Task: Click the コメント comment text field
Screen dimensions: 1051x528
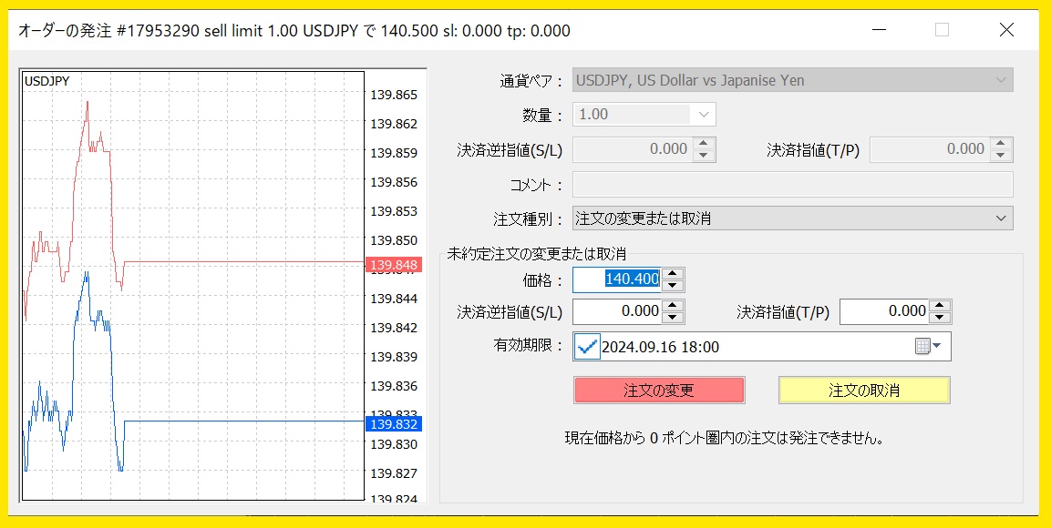Action: point(791,185)
